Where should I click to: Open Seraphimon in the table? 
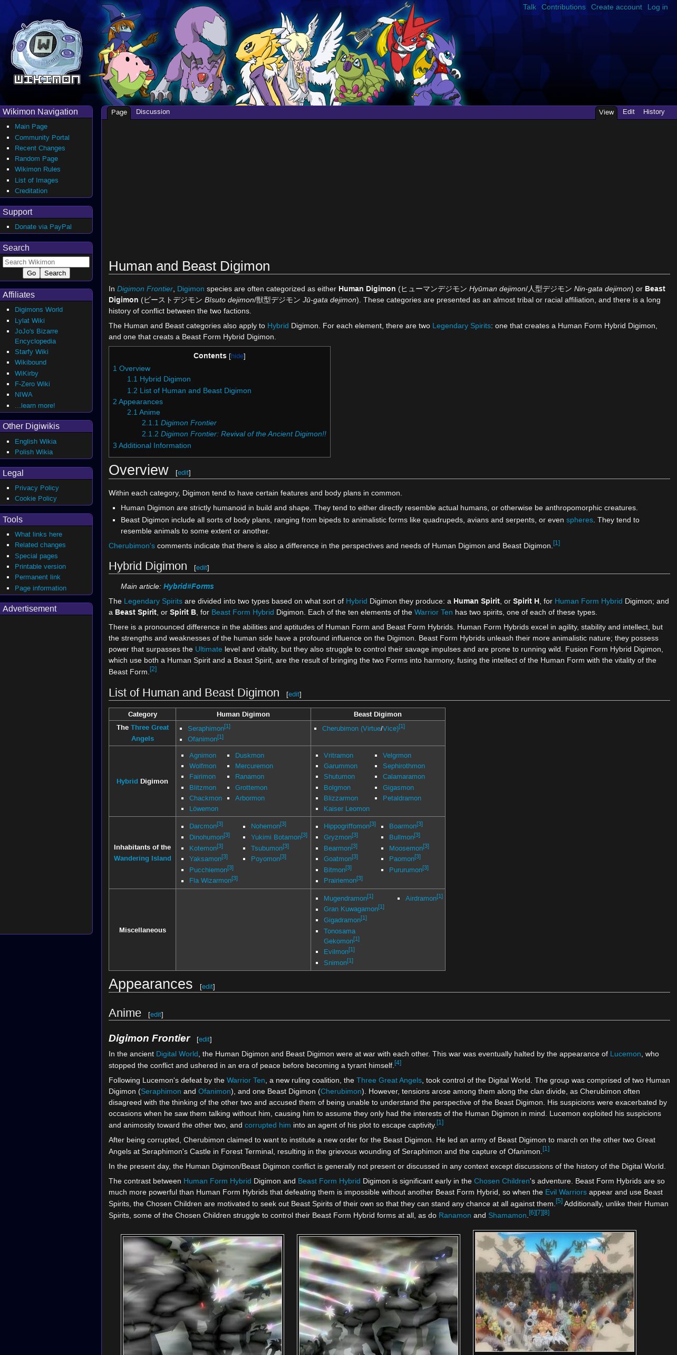click(x=206, y=729)
